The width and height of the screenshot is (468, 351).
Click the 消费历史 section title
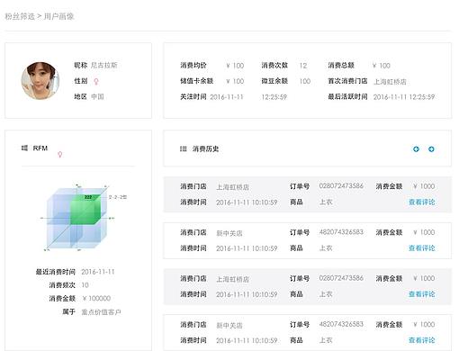pyautogui.click(x=205, y=148)
